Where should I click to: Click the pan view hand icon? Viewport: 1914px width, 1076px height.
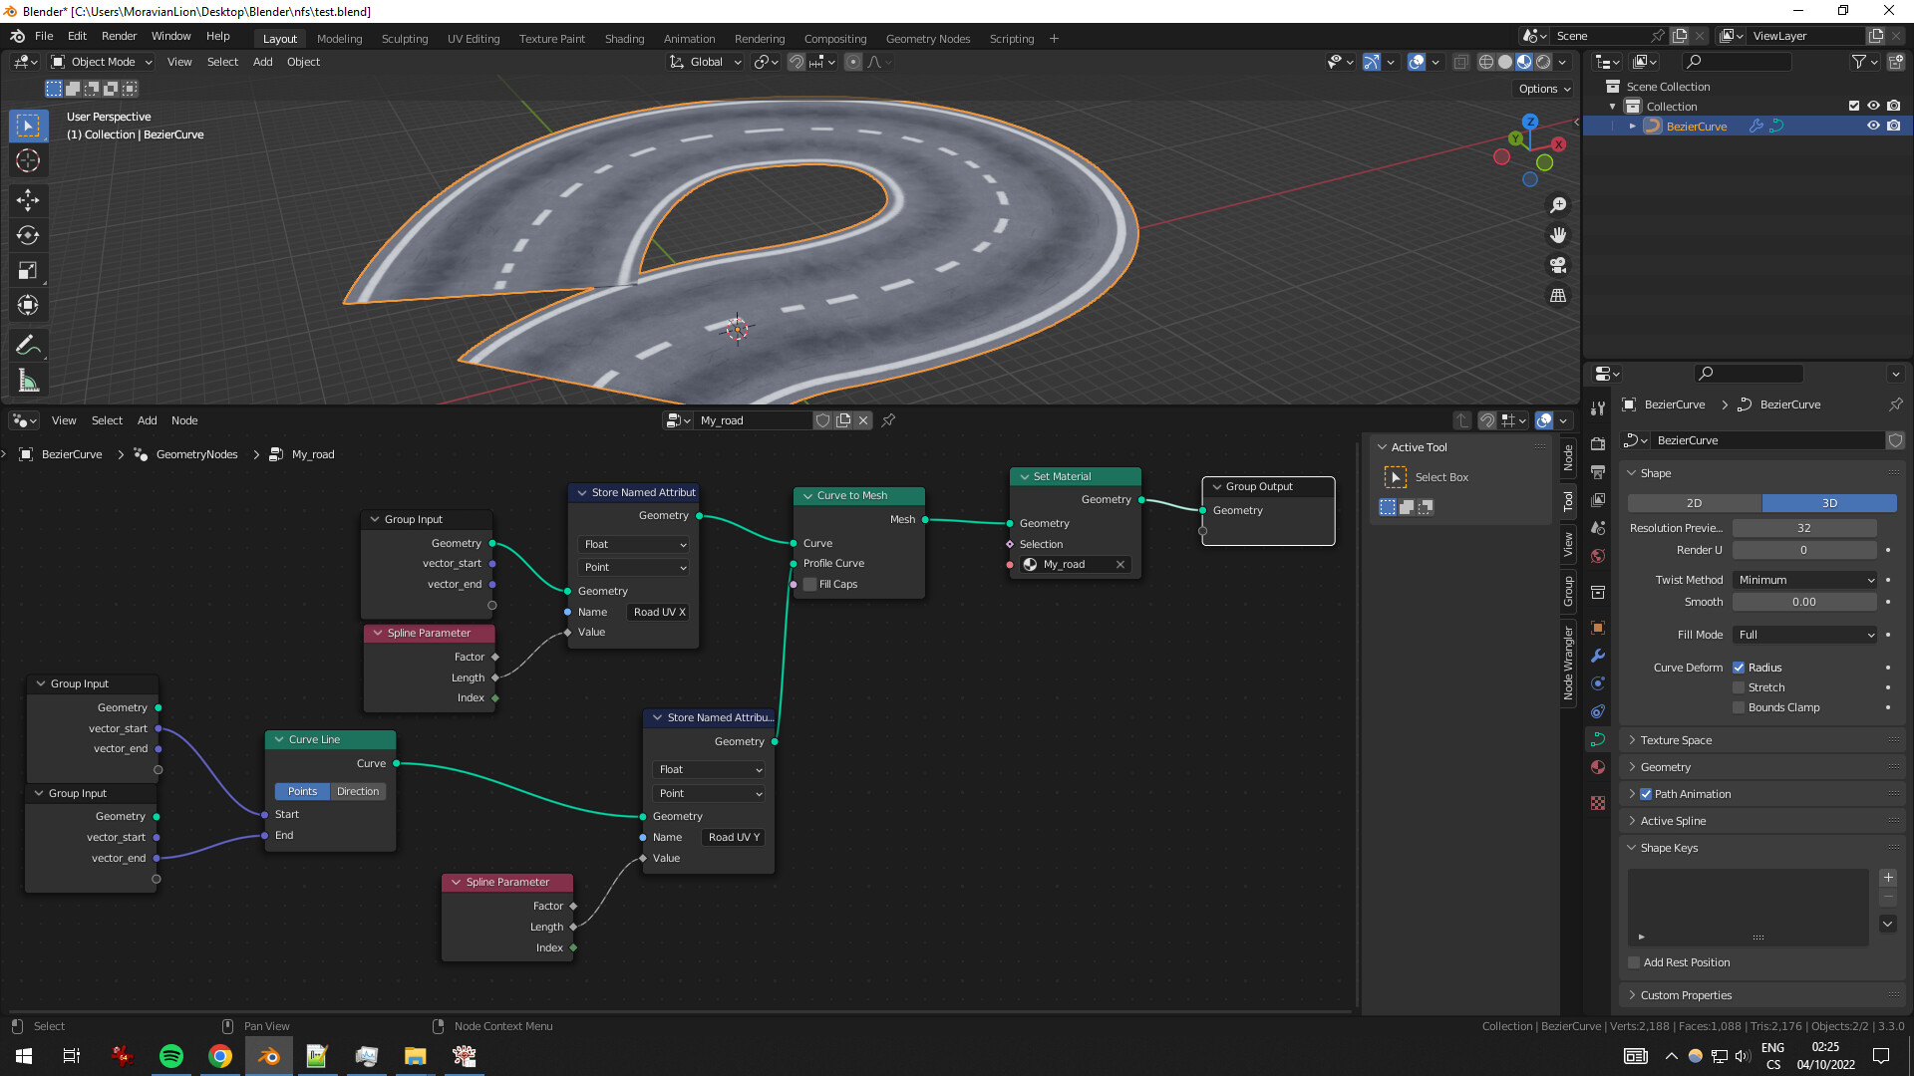click(x=1558, y=235)
